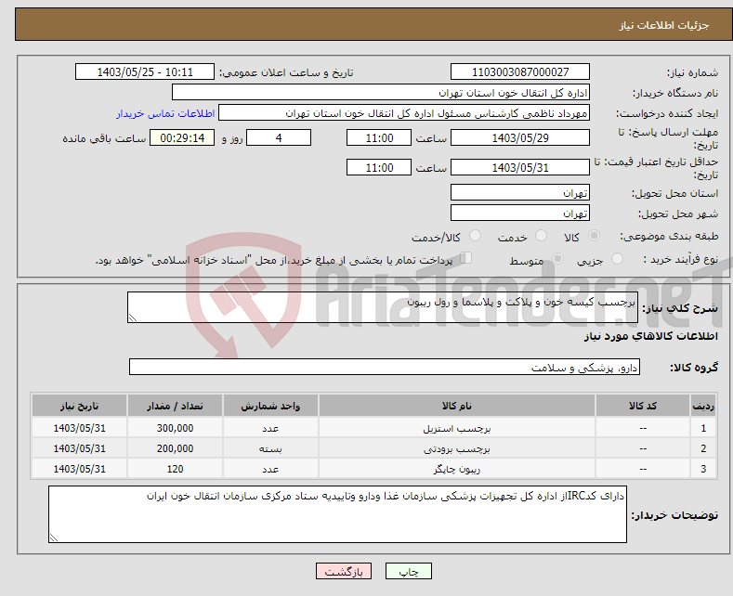Image resolution: width=733 pixels, height=596 pixels.
Task: Click the description text area resize handle
Action: point(133,317)
